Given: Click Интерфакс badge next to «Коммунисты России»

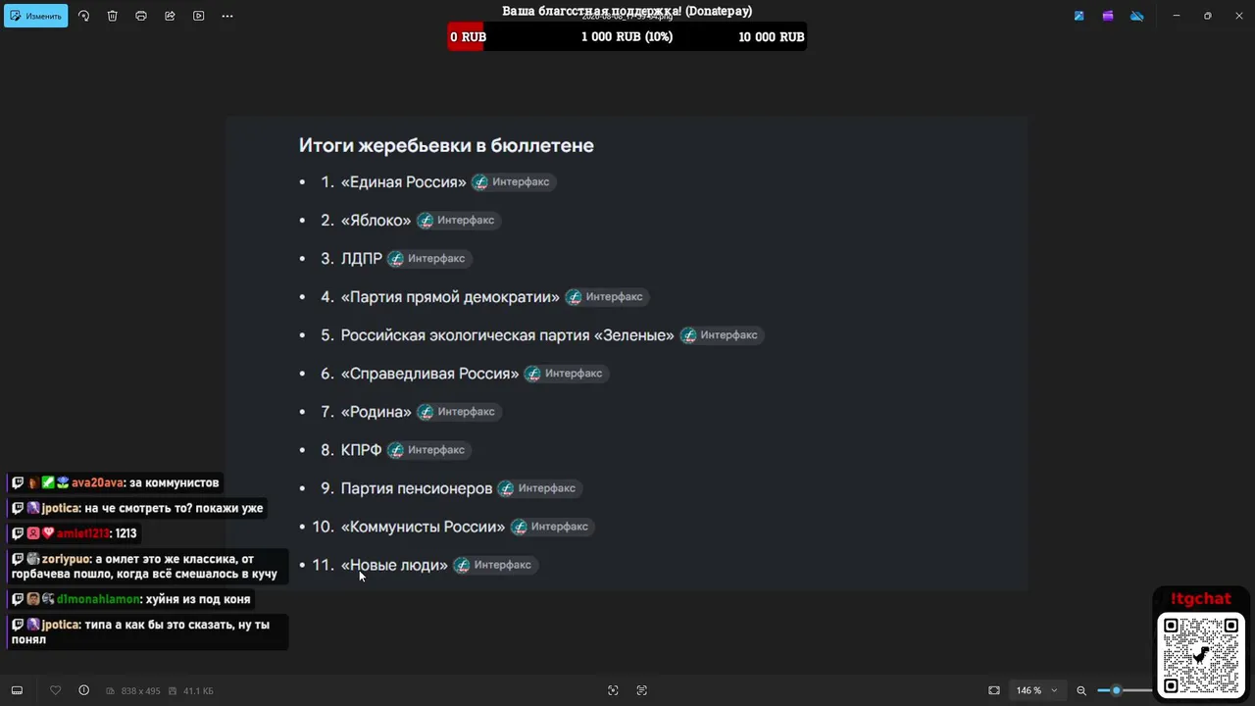Looking at the screenshot, I should pyautogui.click(x=552, y=526).
